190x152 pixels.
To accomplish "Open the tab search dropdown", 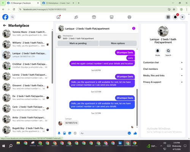I will tap(3, 3).
